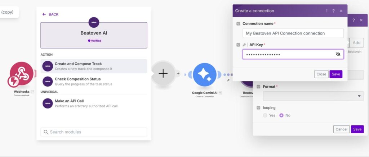Select Yes for looping
369x157 pixels.
[265, 115]
